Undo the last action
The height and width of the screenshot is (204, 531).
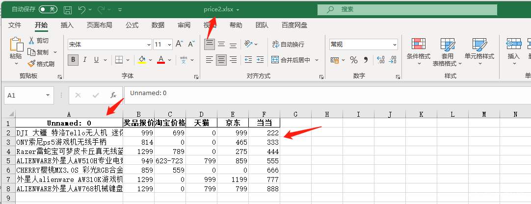coord(82,10)
